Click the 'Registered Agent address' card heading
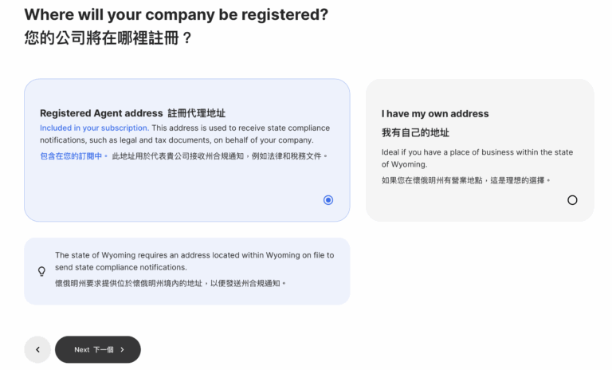The image size is (612, 370). pyautogui.click(x=100, y=113)
